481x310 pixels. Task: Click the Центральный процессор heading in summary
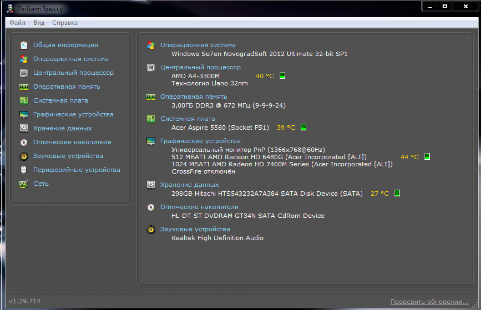tap(200, 67)
